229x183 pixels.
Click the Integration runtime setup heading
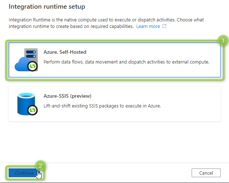pos(47,7)
